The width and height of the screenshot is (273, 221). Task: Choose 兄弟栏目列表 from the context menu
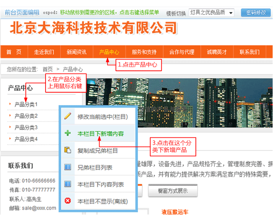95,167
